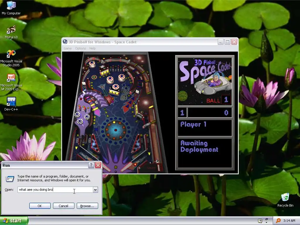Click the score display showing 0
This screenshot has height=225, width=300.
[210, 112]
